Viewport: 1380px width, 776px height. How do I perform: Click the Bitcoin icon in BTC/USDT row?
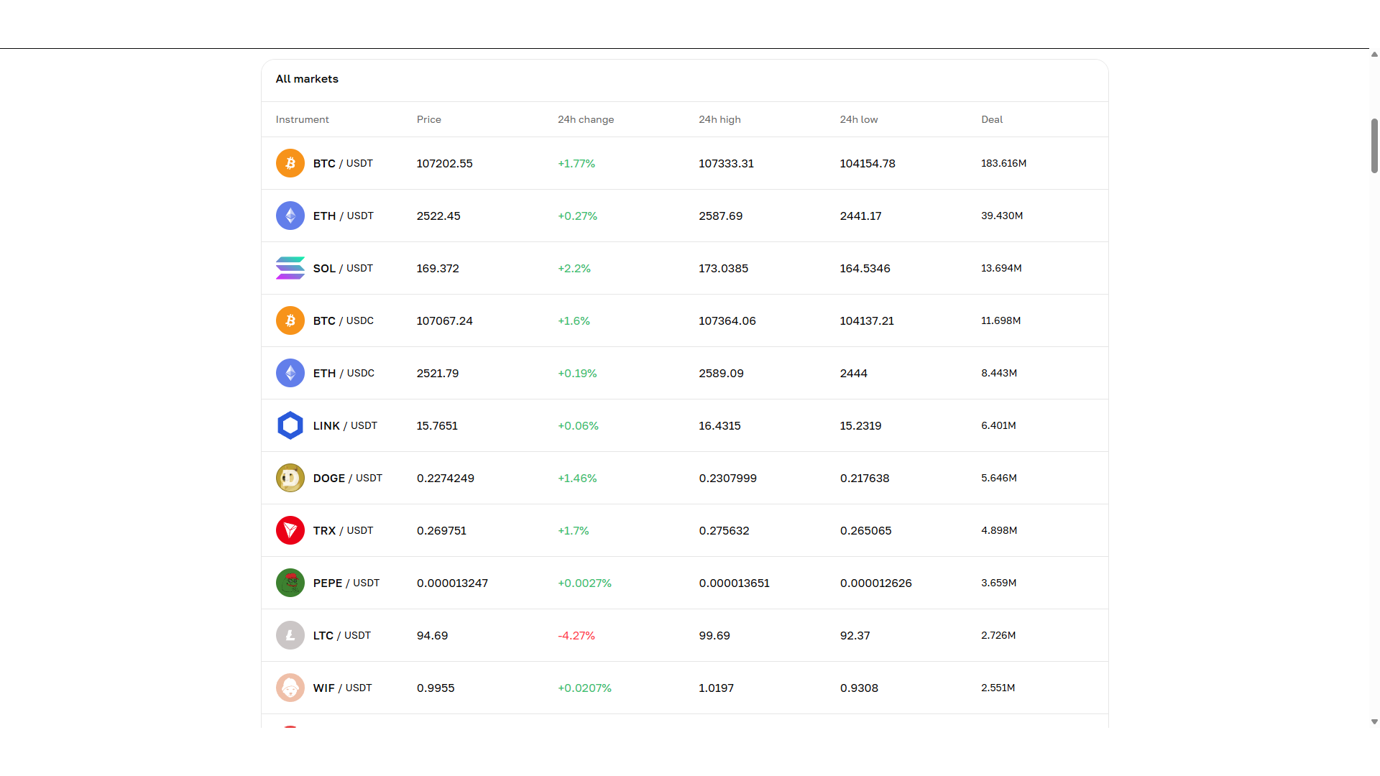290,163
